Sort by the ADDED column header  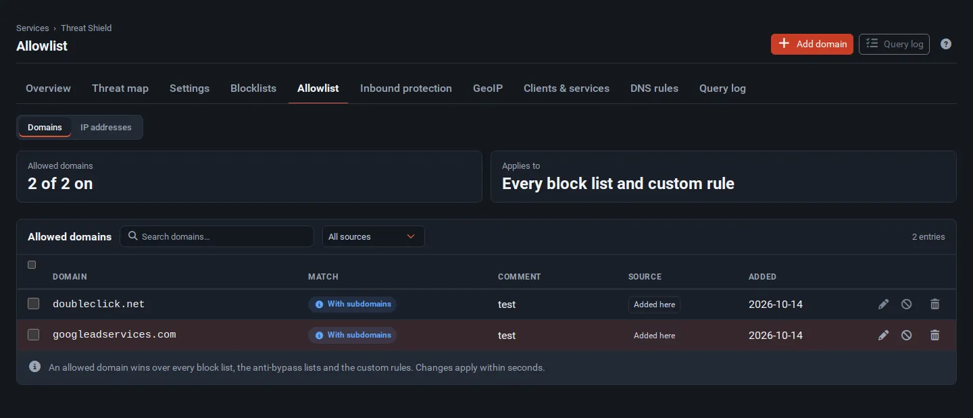tap(762, 277)
